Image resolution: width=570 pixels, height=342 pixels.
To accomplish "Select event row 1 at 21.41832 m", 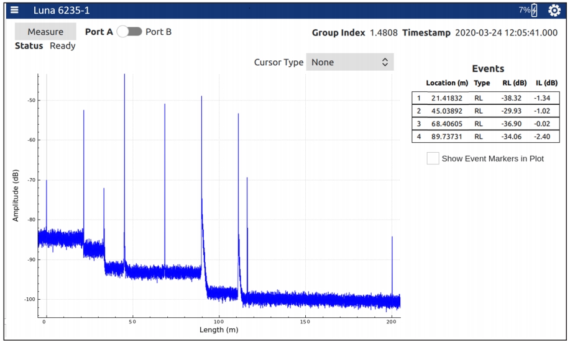I will pyautogui.click(x=485, y=98).
